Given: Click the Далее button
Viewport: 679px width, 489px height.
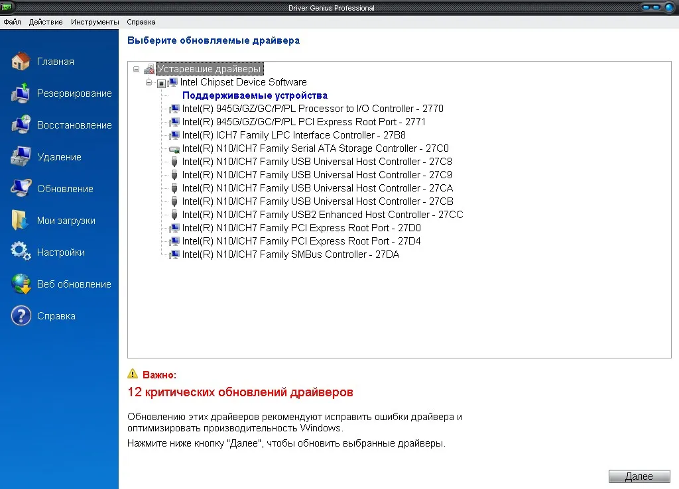Looking at the screenshot, I should pos(639,476).
